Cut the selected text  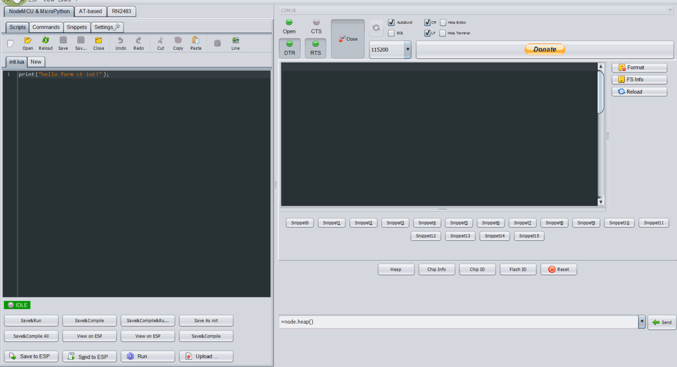pos(161,43)
